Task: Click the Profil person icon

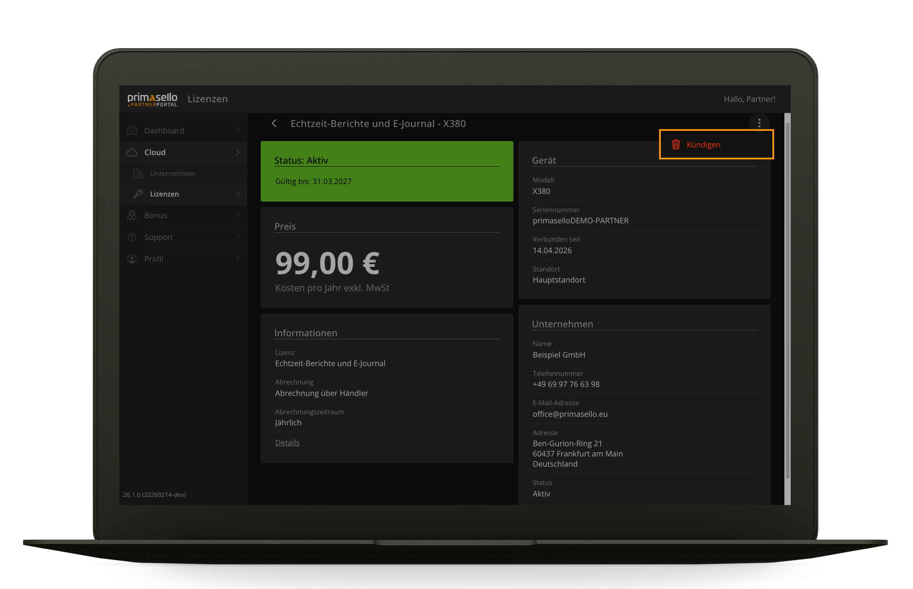Action: (132, 259)
